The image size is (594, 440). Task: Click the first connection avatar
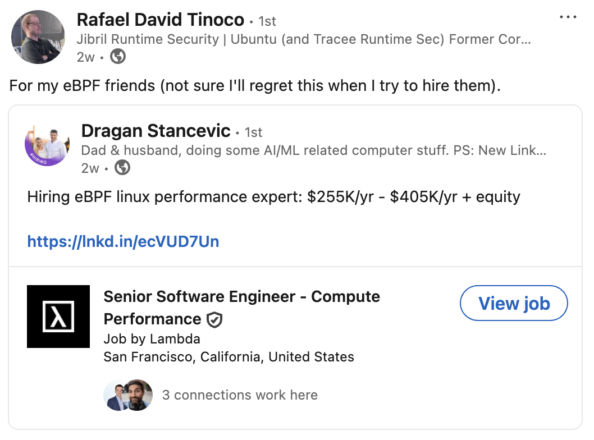click(x=116, y=395)
